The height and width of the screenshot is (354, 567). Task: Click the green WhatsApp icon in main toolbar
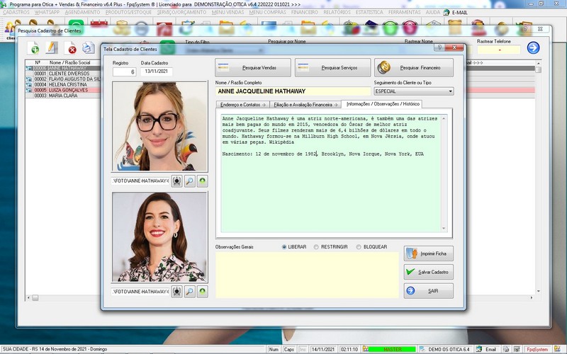pos(77,27)
